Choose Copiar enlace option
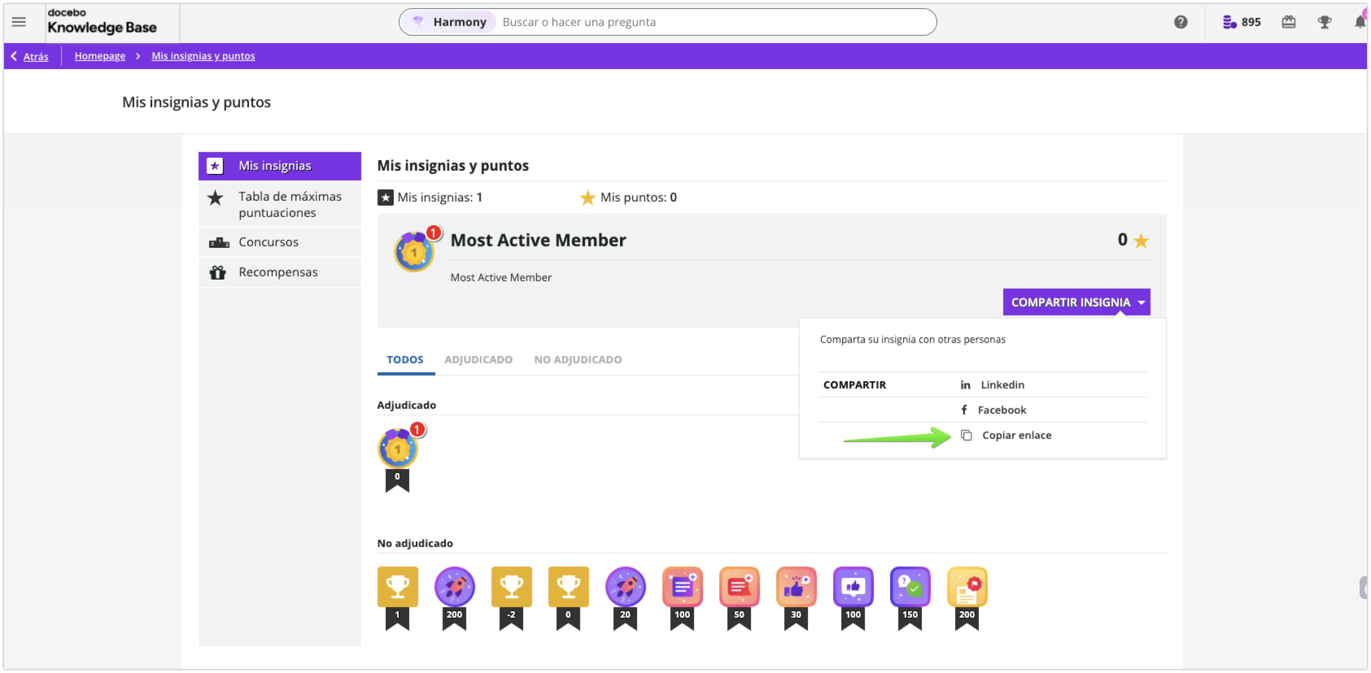Viewport: 1371px width, 673px height. click(1015, 435)
